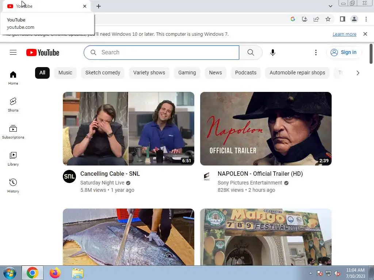Click the SNL channel avatar
The image size is (374, 280).
[69, 176]
